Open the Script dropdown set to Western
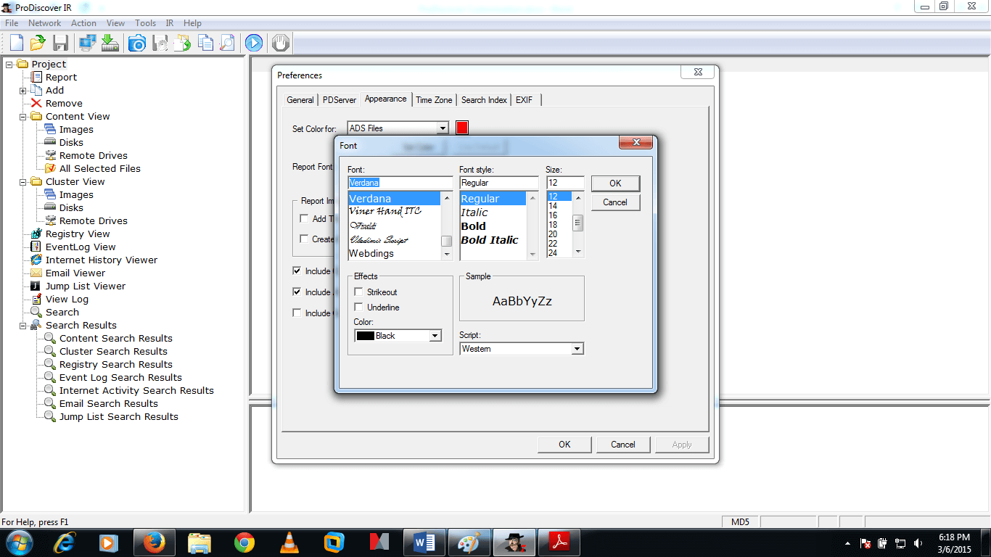Screen dimensions: 991x557 [577, 348]
